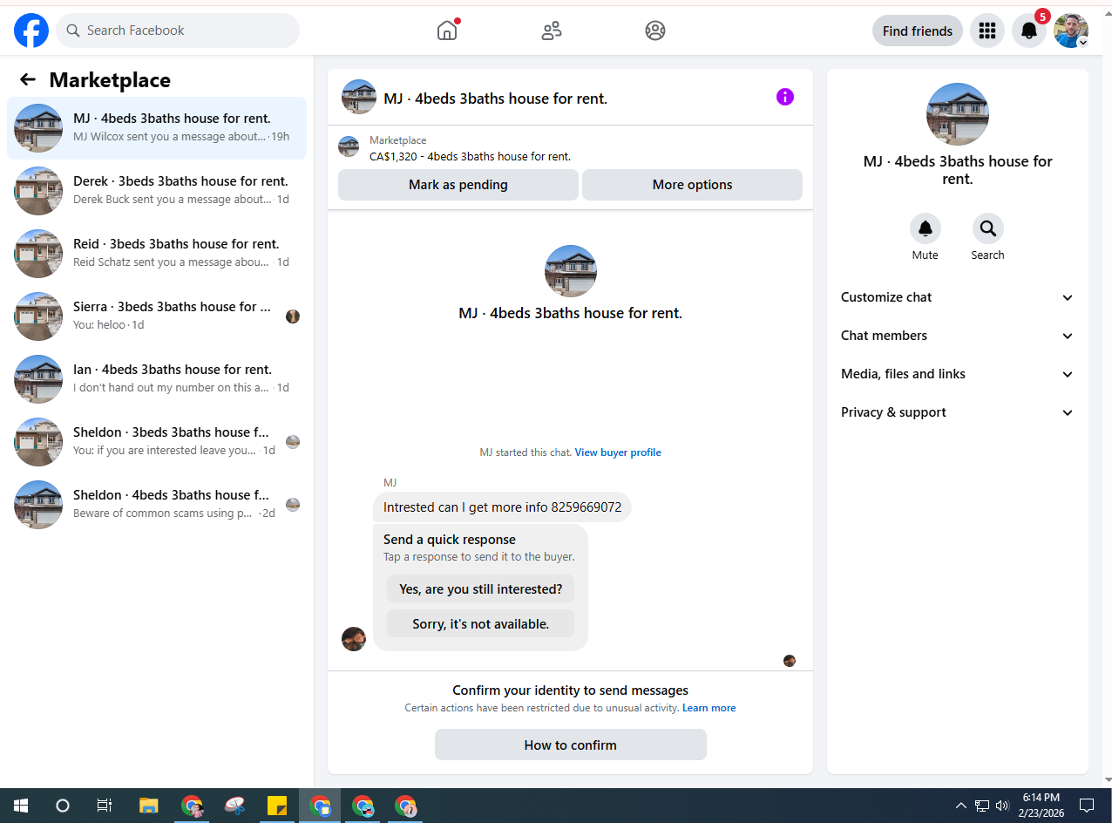Open the Sierra conversation
This screenshot has width=1112, height=823.
coord(157,316)
